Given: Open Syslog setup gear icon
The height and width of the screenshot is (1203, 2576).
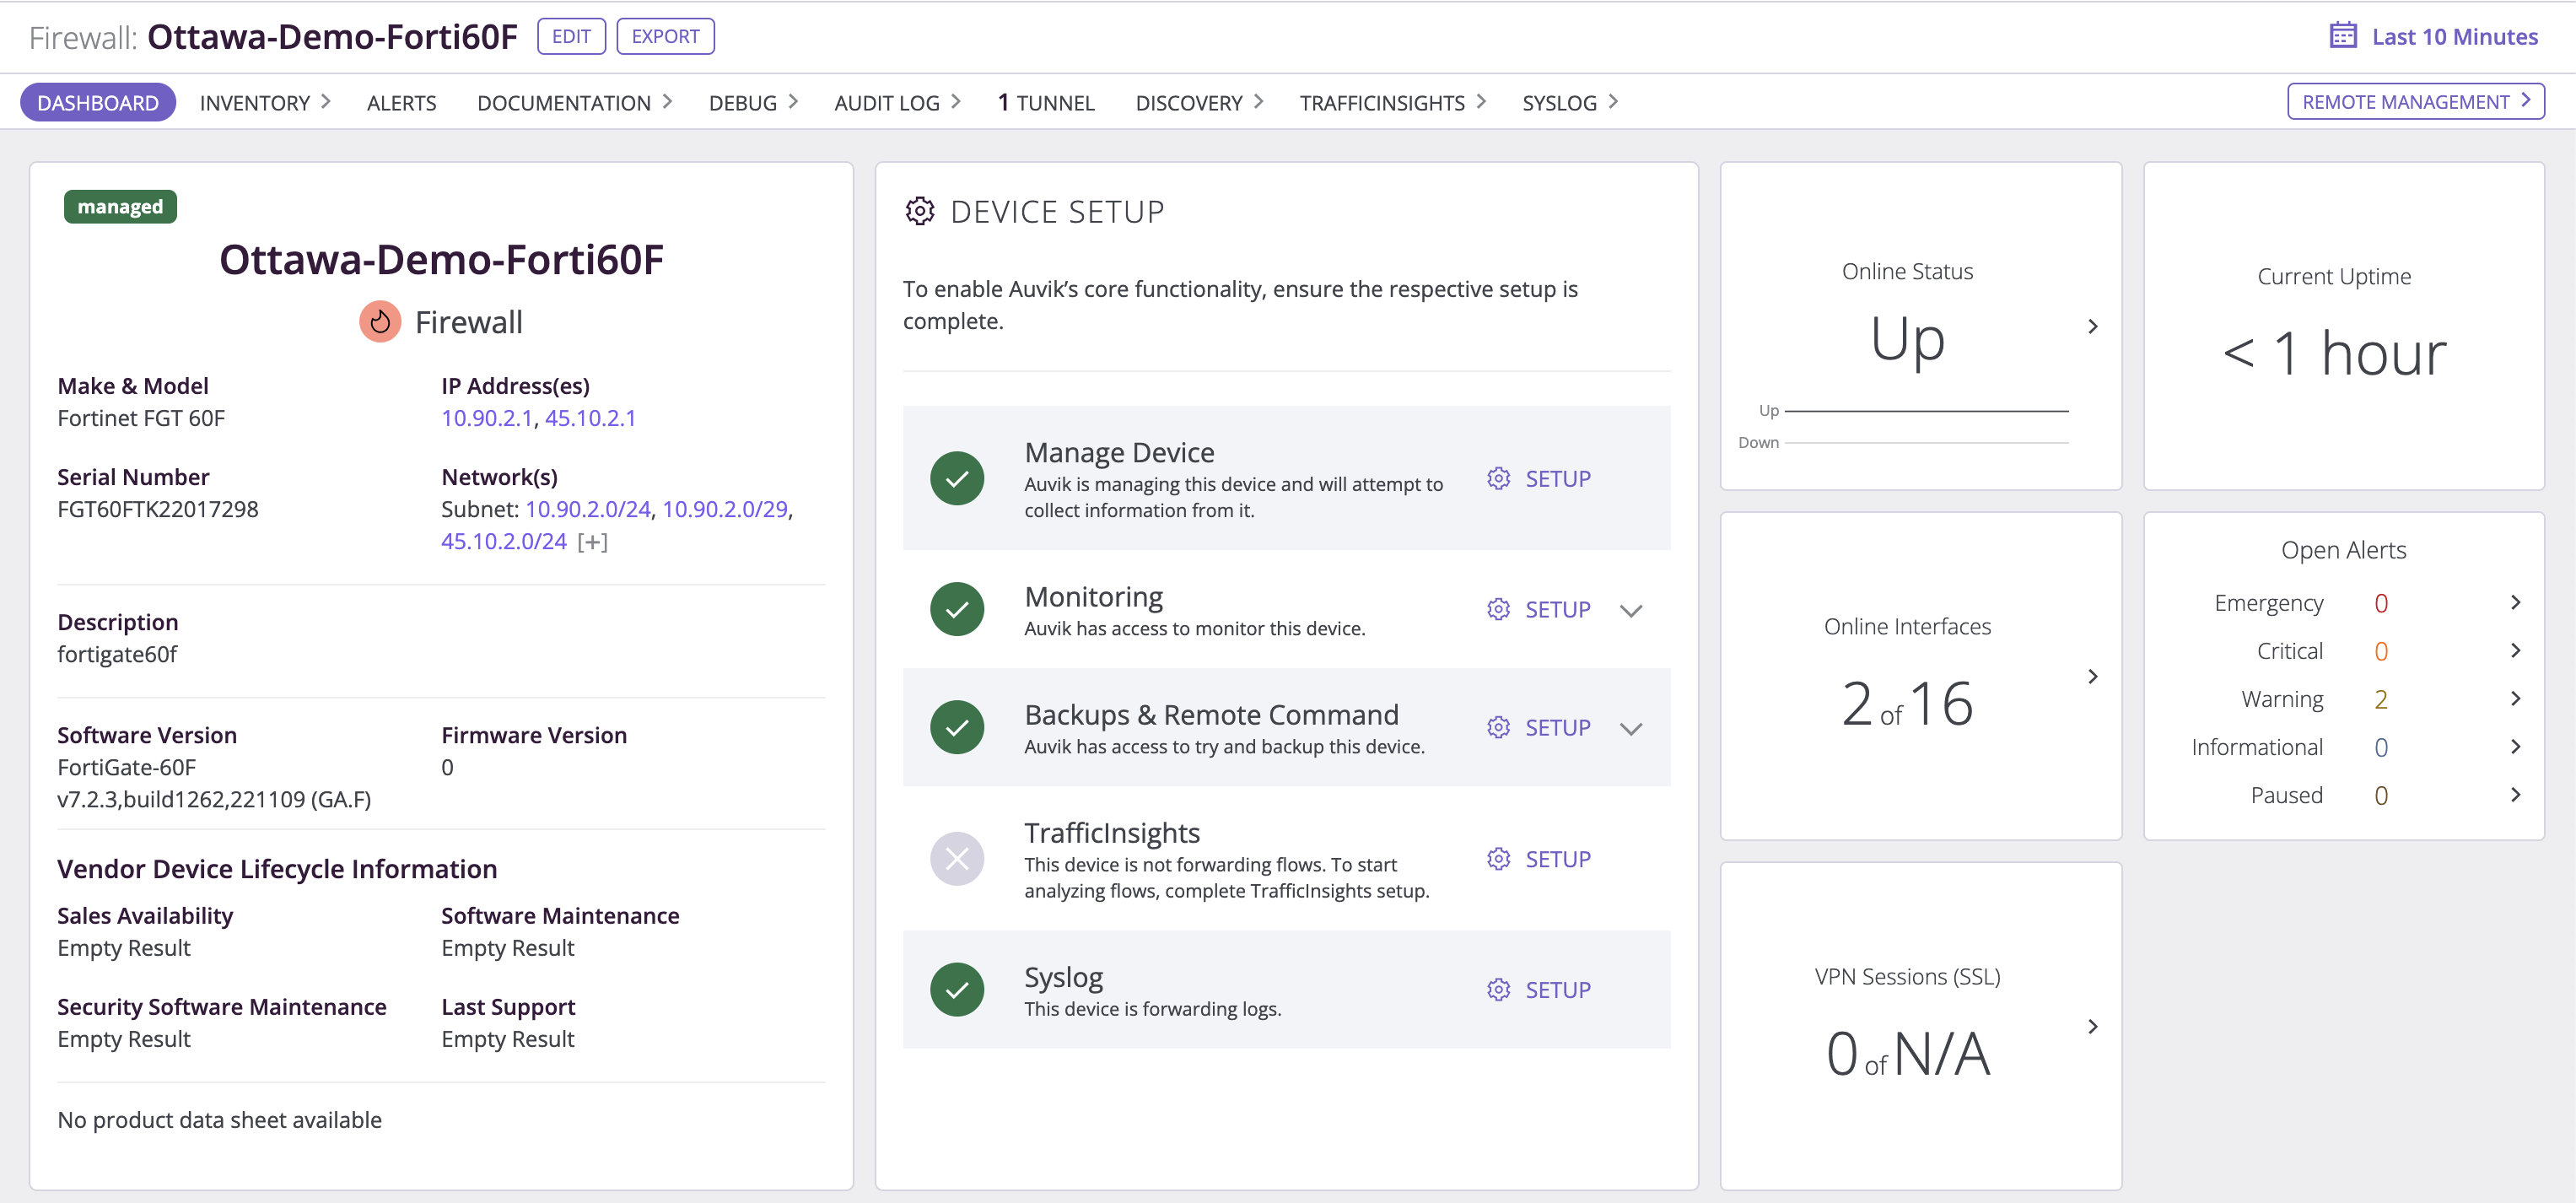Looking at the screenshot, I should 1497,990.
